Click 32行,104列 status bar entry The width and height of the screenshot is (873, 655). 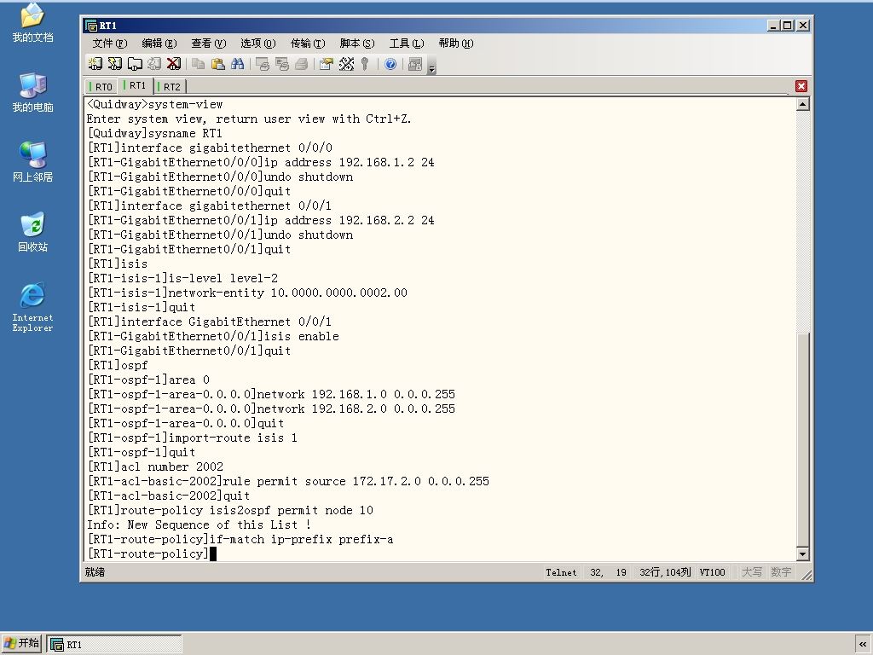[x=665, y=572]
